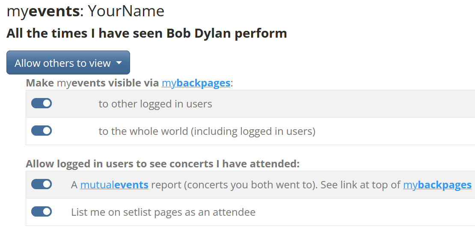
Task: Disable visibility to the whole world switch
Action: coord(42,131)
